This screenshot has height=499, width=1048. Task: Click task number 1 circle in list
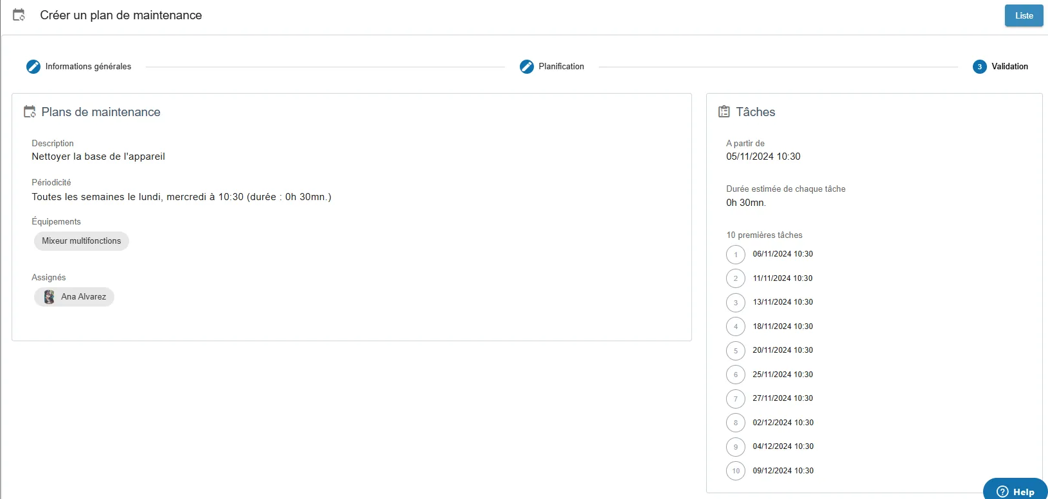tap(736, 255)
